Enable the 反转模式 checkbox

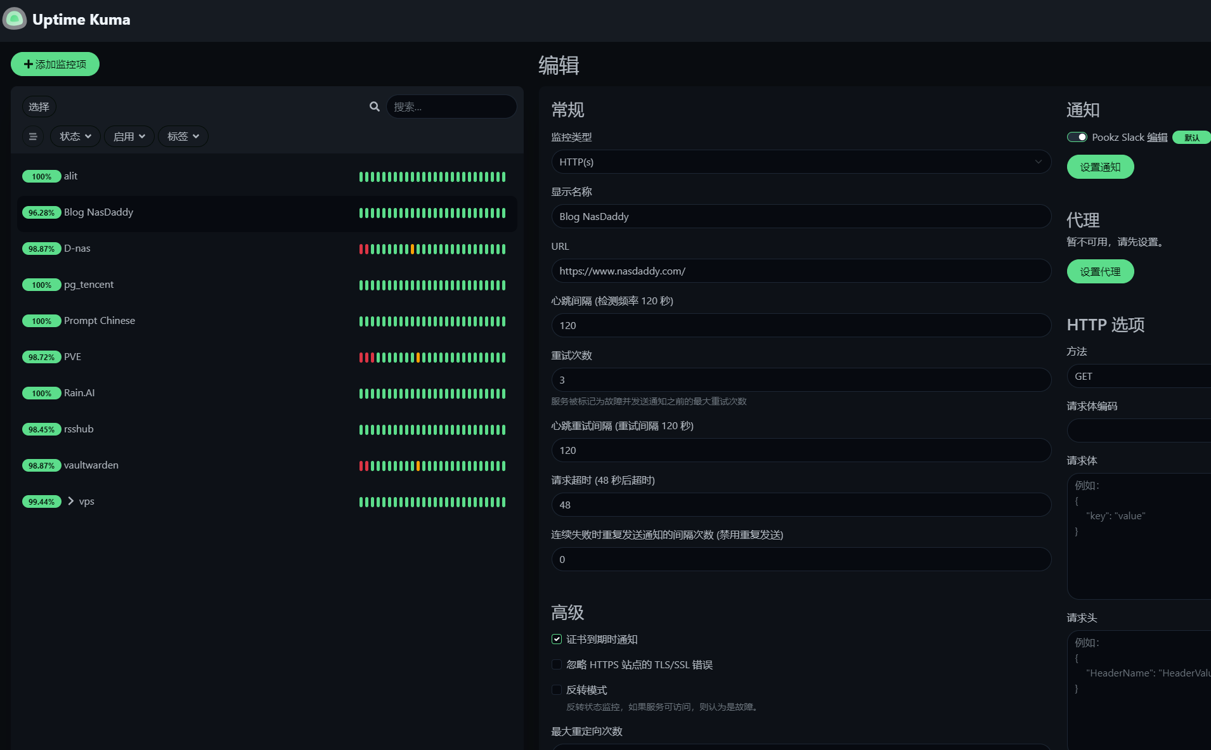(557, 690)
